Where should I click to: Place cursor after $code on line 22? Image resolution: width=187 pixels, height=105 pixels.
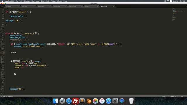[16, 52]
